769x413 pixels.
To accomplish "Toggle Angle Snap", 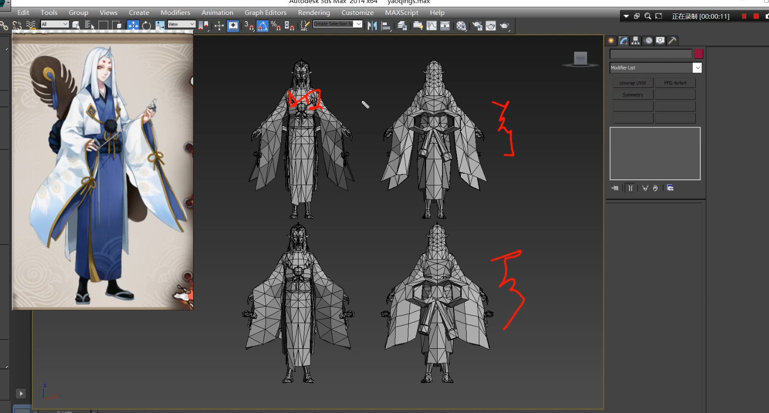I will point(262,26).
